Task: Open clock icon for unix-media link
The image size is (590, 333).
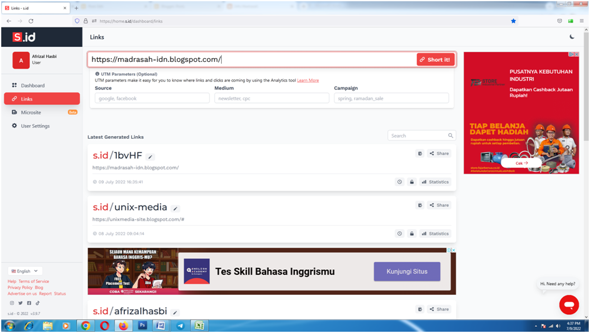Action: point(399,234)
